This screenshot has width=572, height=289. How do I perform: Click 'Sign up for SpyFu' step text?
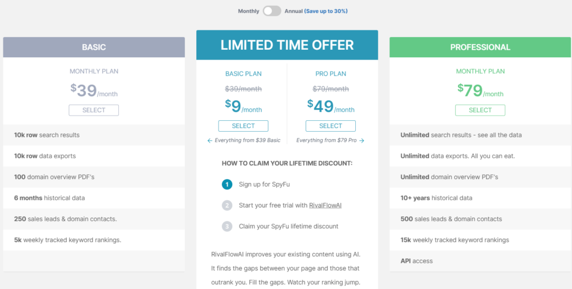tap(264, 185)
